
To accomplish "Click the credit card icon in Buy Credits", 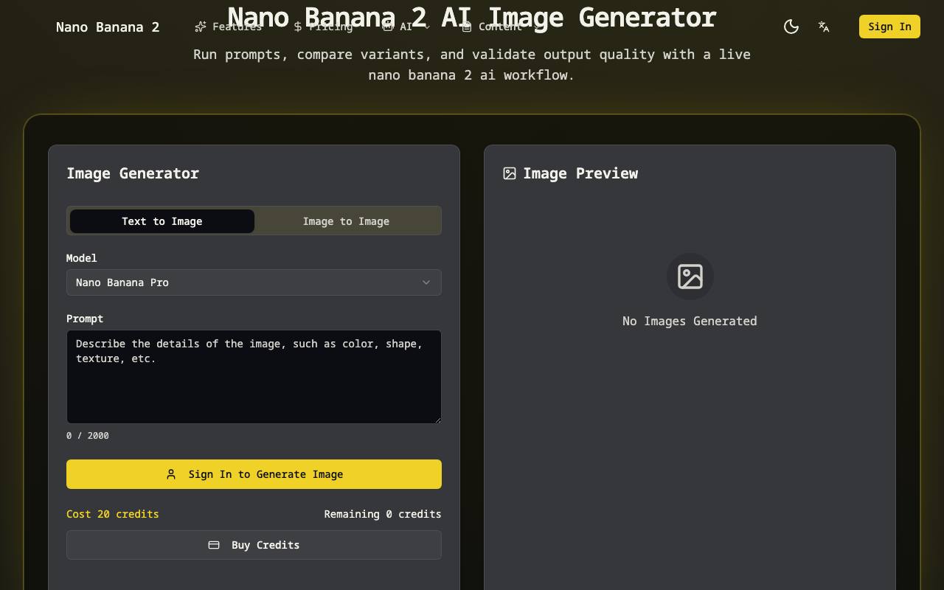I will tap(214, 545).
